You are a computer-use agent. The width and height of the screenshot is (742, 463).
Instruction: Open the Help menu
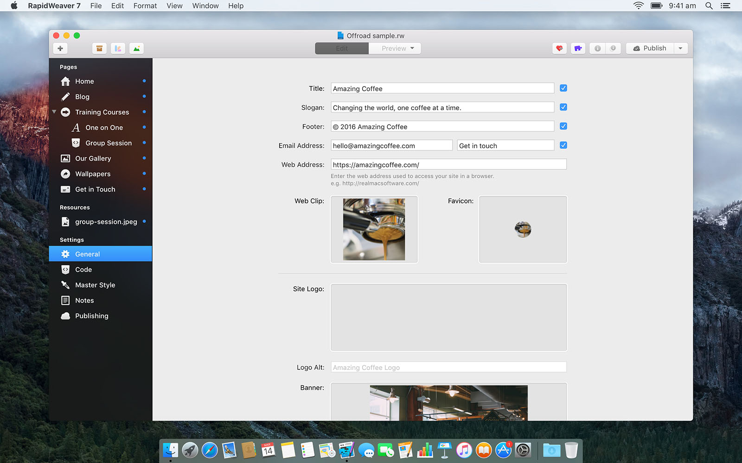point(236,6)
